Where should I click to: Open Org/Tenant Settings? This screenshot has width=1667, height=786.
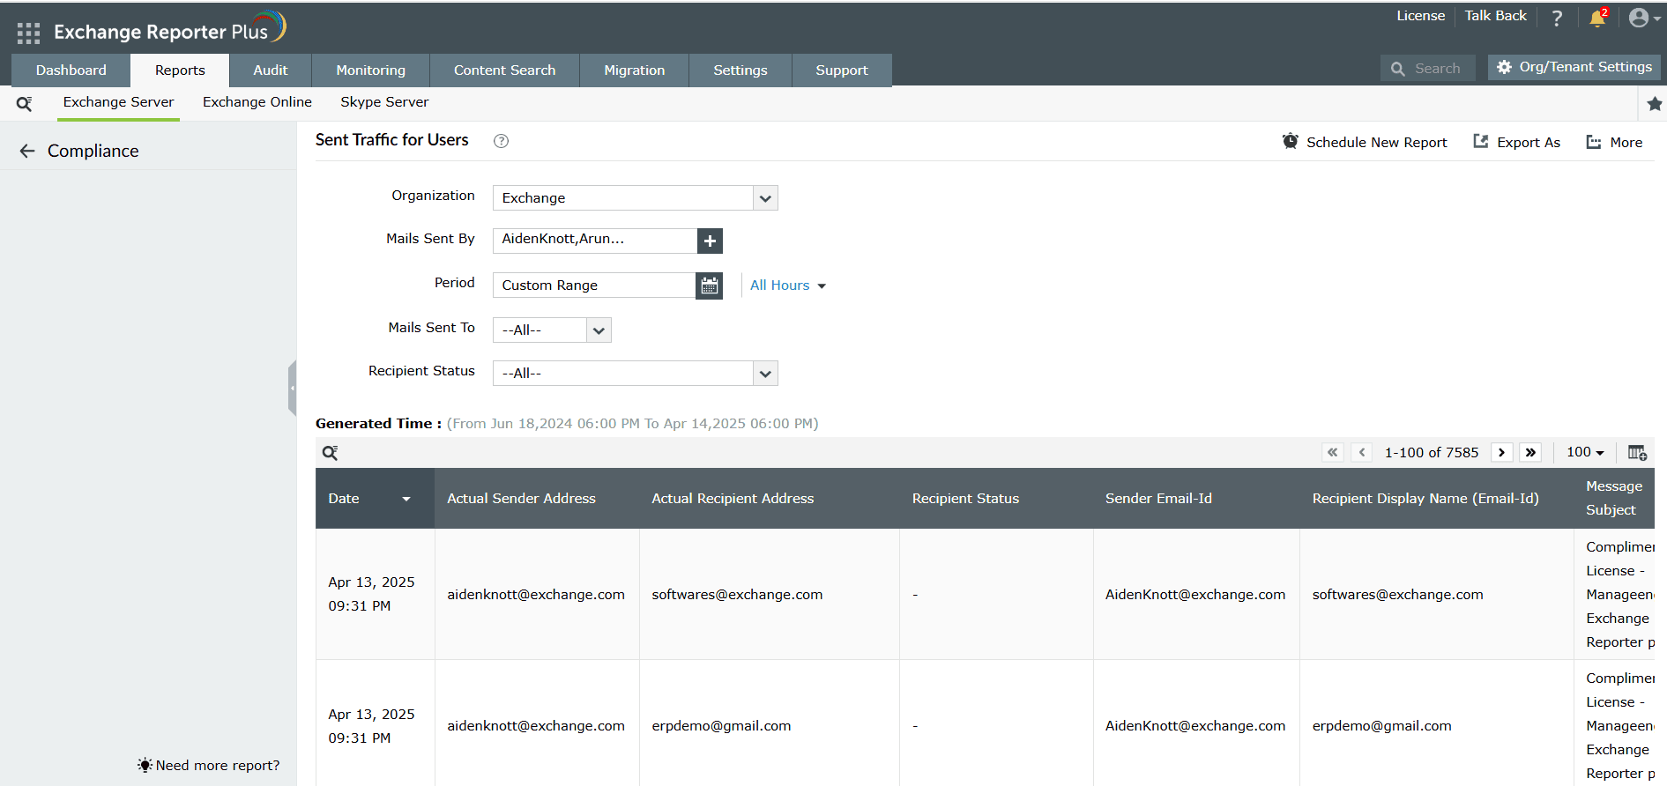(1574, 67)
